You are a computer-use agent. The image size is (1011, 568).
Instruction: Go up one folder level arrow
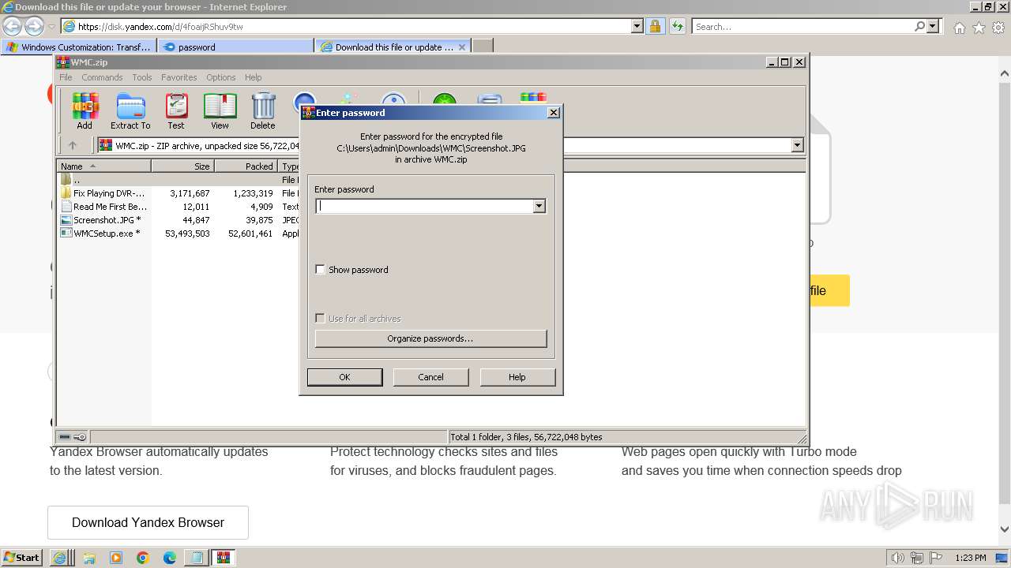(73, 145)
